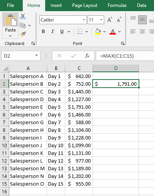Expand the Paste options arrow
Image resolution: width=154 pixels, height=196 pixels.
(x=10, y=36)
